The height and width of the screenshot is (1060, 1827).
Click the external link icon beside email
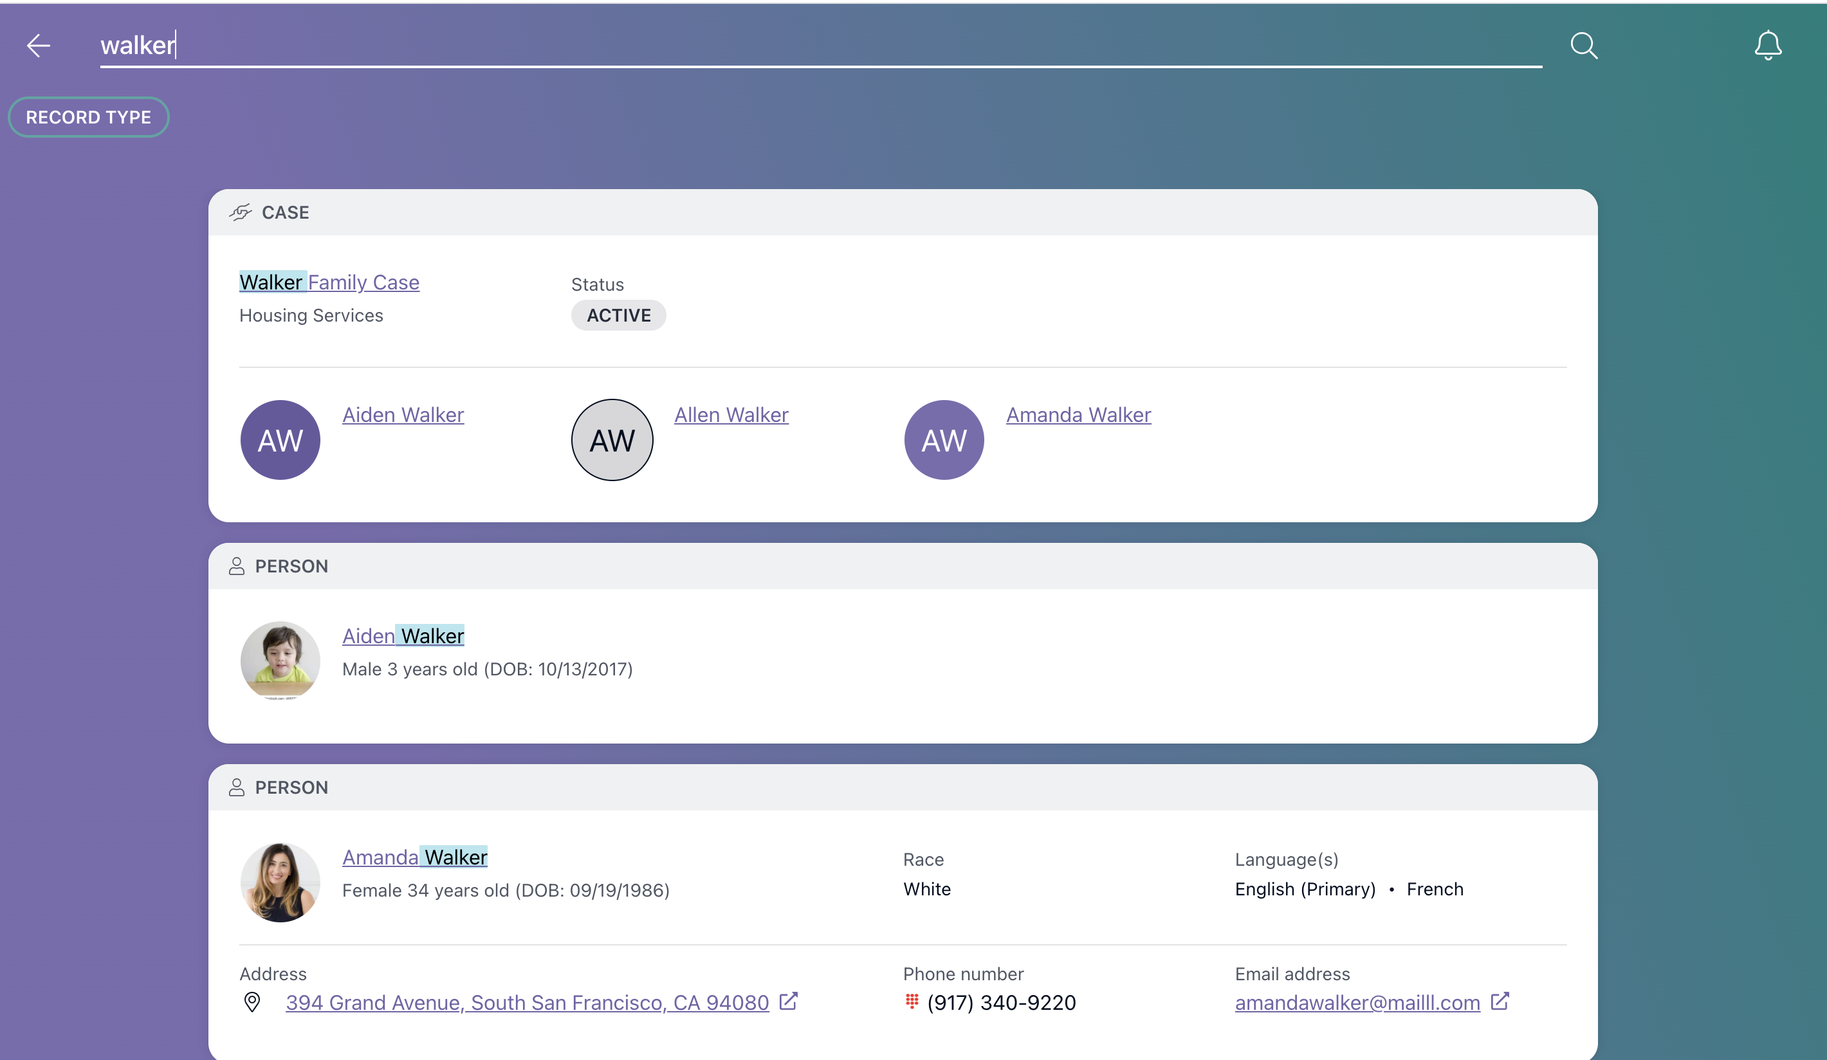point(1500,1001)
